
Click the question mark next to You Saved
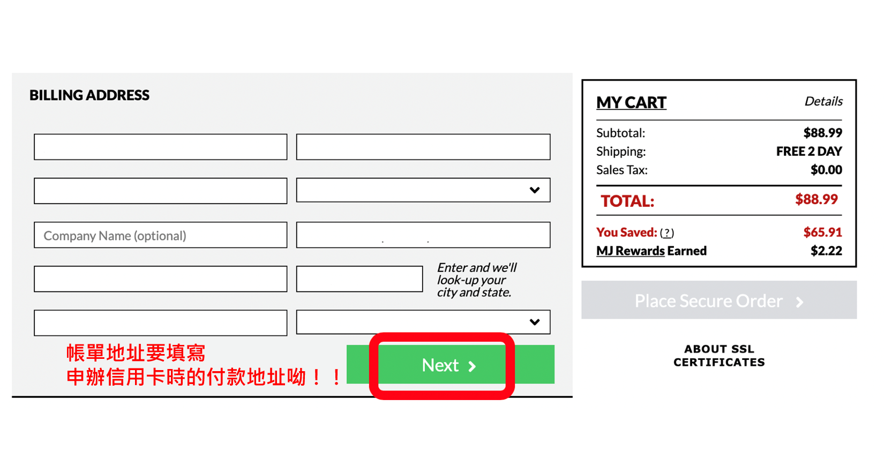coord(666,233)
